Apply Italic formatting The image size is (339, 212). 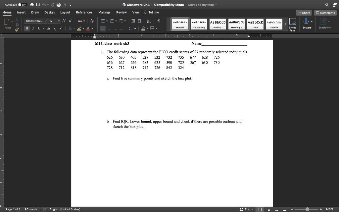tap(33, 28)
